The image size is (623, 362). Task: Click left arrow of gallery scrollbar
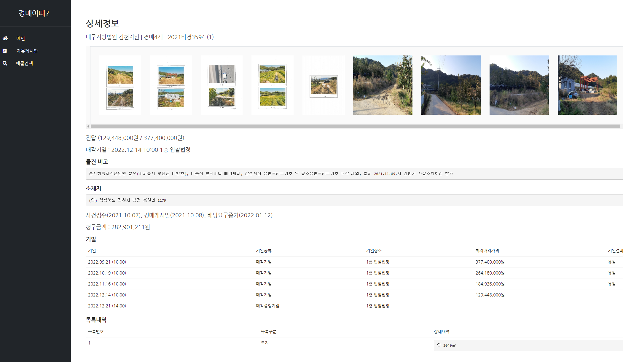pyautogui.click(x=88, y=127)
